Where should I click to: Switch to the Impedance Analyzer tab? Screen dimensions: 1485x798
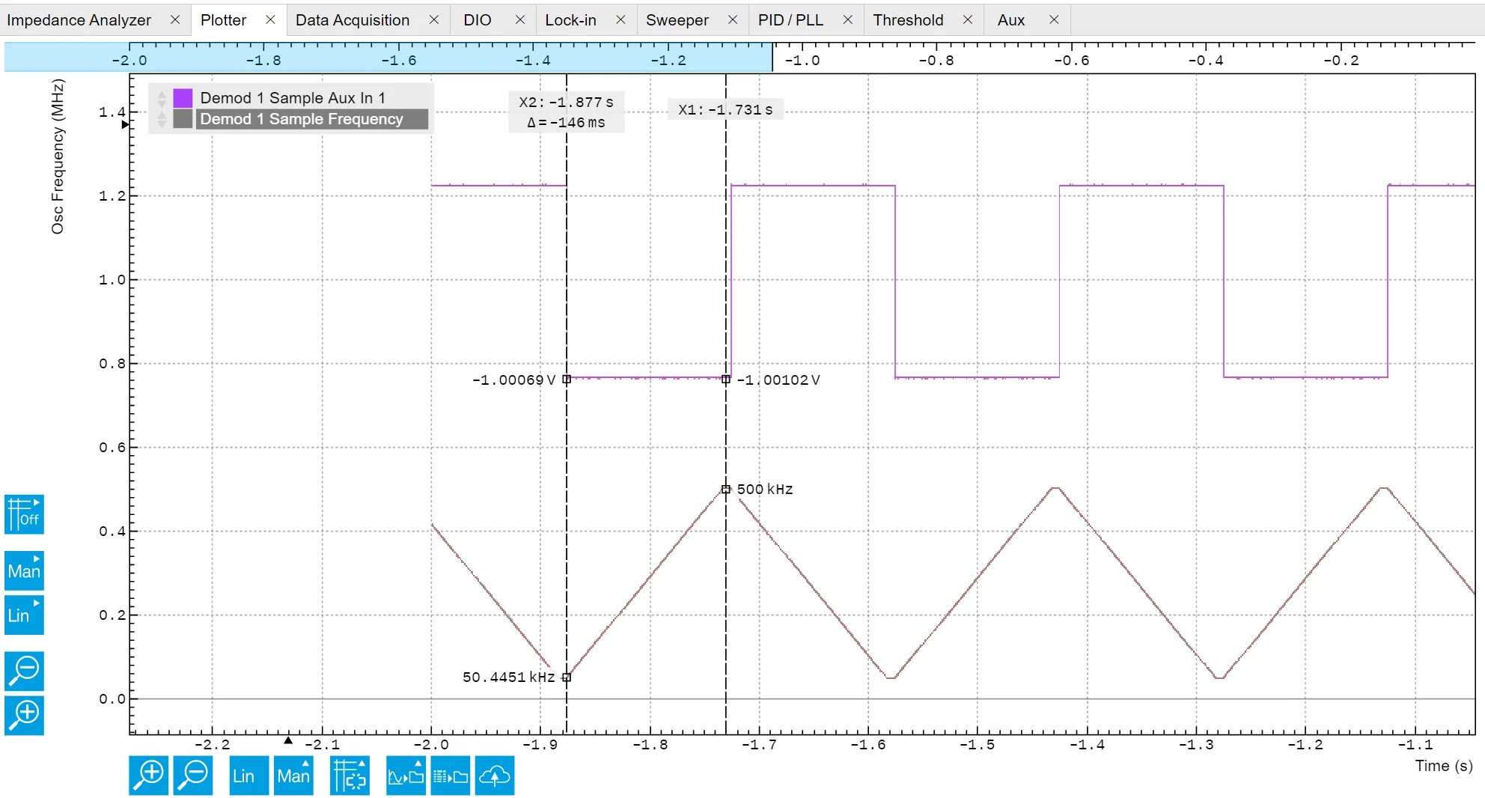pos(79,20)
